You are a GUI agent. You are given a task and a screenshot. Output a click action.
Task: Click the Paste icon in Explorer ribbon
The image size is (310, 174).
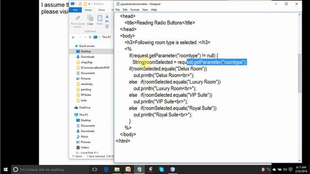tap(100, 18)
